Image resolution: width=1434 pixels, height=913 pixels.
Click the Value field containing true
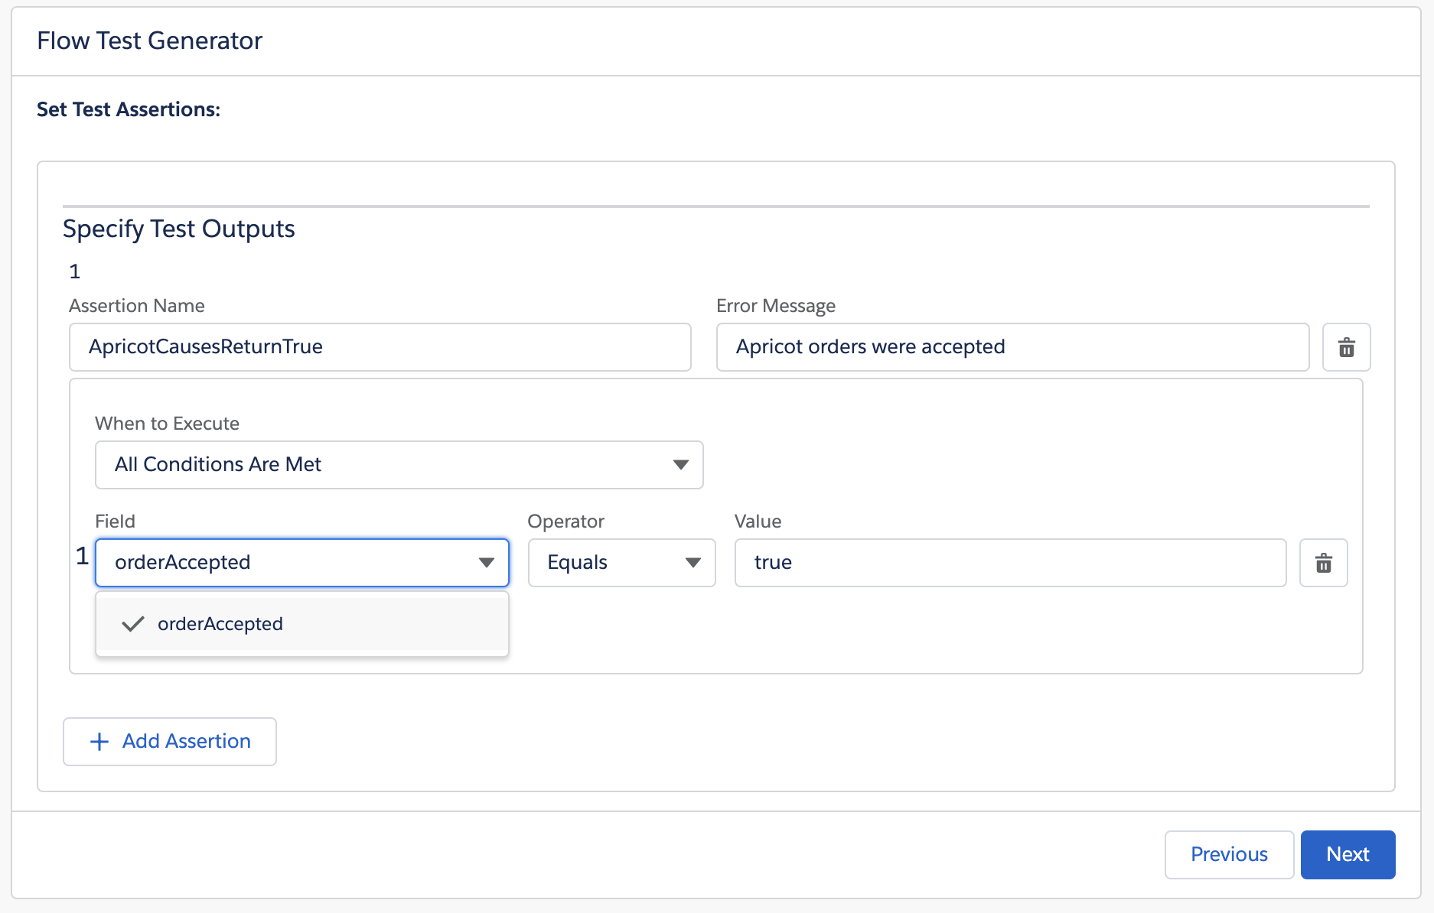tap(1010, 563)
